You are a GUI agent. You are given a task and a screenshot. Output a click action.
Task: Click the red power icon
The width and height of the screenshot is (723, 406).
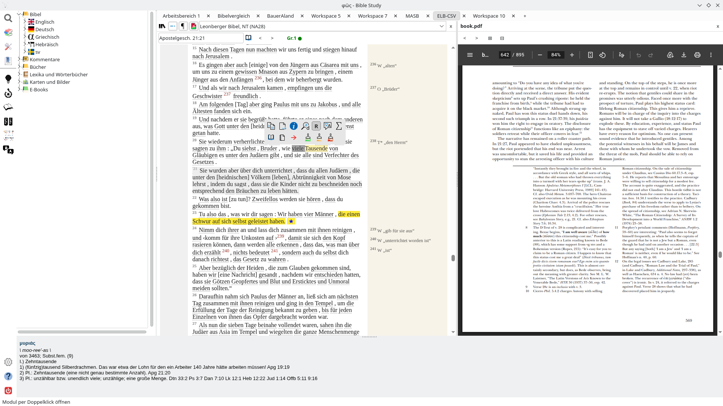[8, 391]
